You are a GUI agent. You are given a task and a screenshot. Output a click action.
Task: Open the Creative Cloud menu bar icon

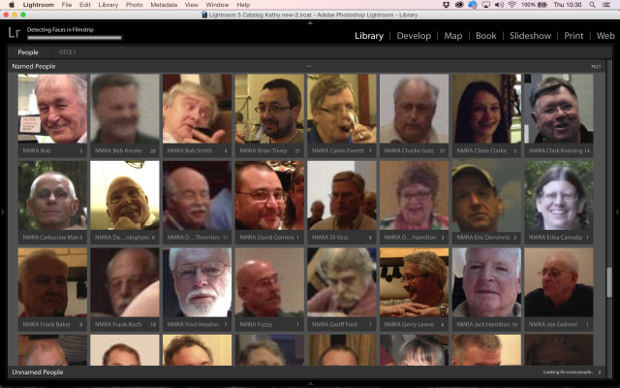click(459, 5)
